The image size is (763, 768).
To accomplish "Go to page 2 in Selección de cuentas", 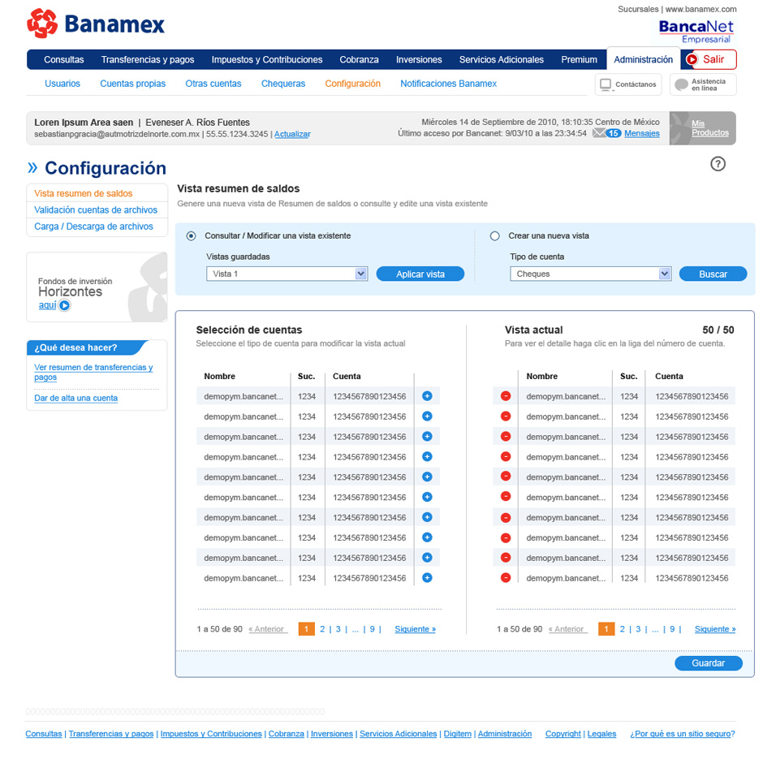I will (322, 629).
